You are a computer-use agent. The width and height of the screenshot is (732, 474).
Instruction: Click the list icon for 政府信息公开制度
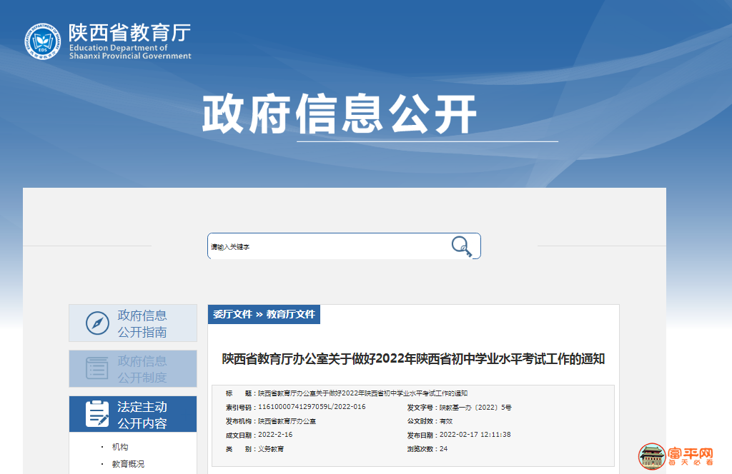tap(97, 368)
